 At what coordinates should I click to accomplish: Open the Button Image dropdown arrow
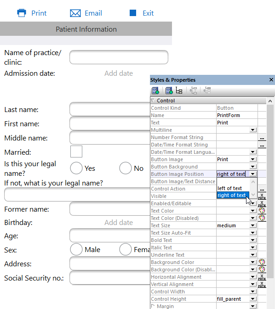pyautogui.click(x=252, y=159)
